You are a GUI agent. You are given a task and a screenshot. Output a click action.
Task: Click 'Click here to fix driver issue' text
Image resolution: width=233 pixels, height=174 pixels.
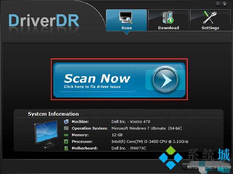[x=92, y=87]
